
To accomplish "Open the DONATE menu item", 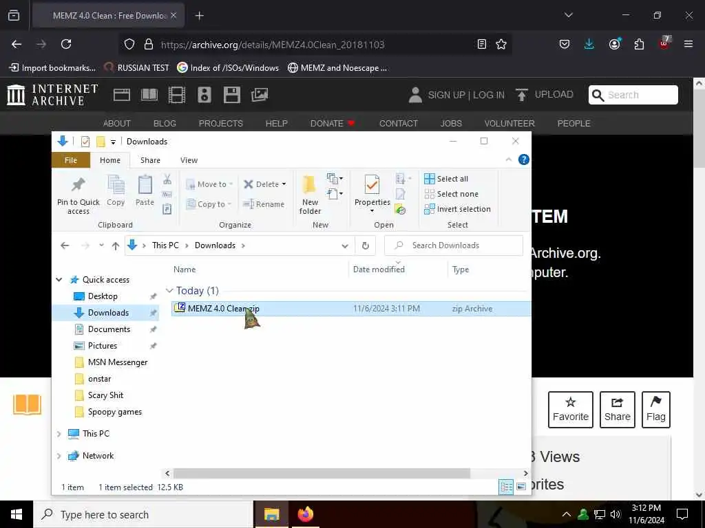I will click(x=333, y=124).
